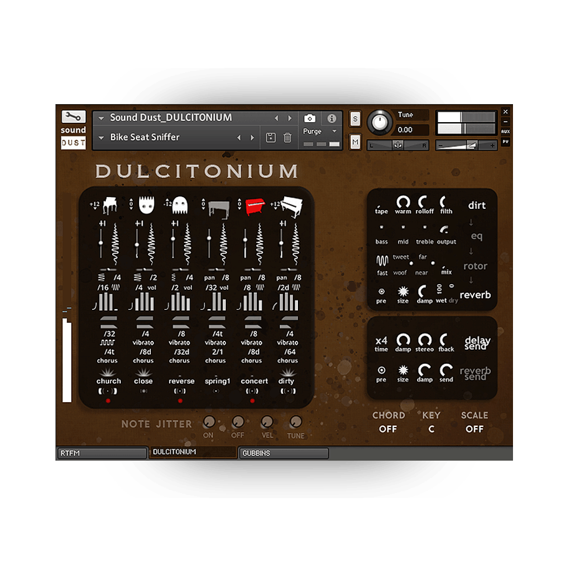Adjust the rolloff knob in the dirt section

point(424,202)
